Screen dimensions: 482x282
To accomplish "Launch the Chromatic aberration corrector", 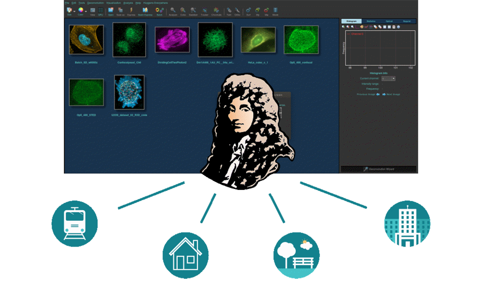I will coord(216,11).
